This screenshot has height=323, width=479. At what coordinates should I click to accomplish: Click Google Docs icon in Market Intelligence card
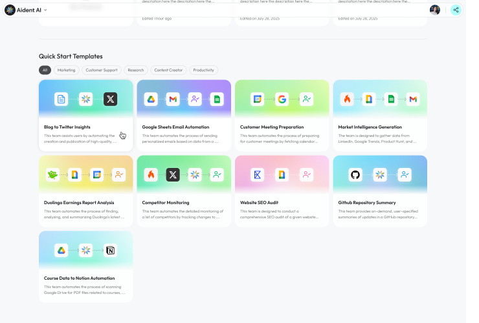369,99
